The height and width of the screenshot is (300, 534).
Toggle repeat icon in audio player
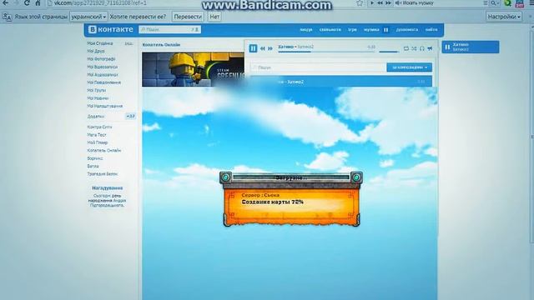point(406,48)
